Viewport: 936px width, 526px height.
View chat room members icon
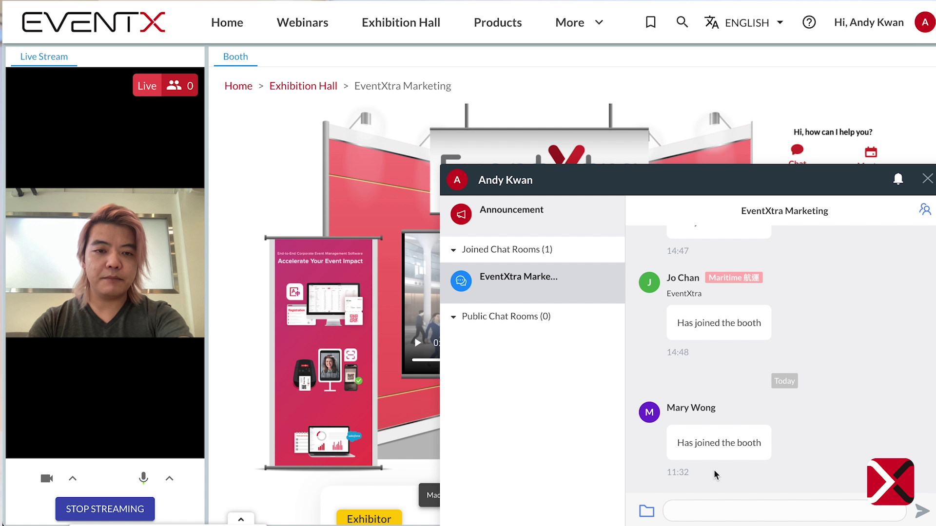point(925,210)
